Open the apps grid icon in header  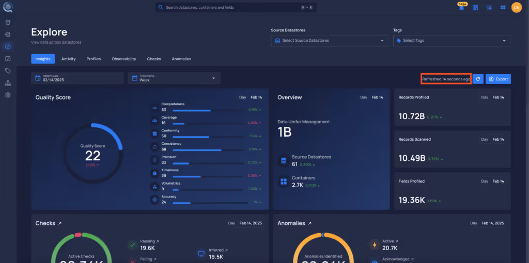pos(503,7)
